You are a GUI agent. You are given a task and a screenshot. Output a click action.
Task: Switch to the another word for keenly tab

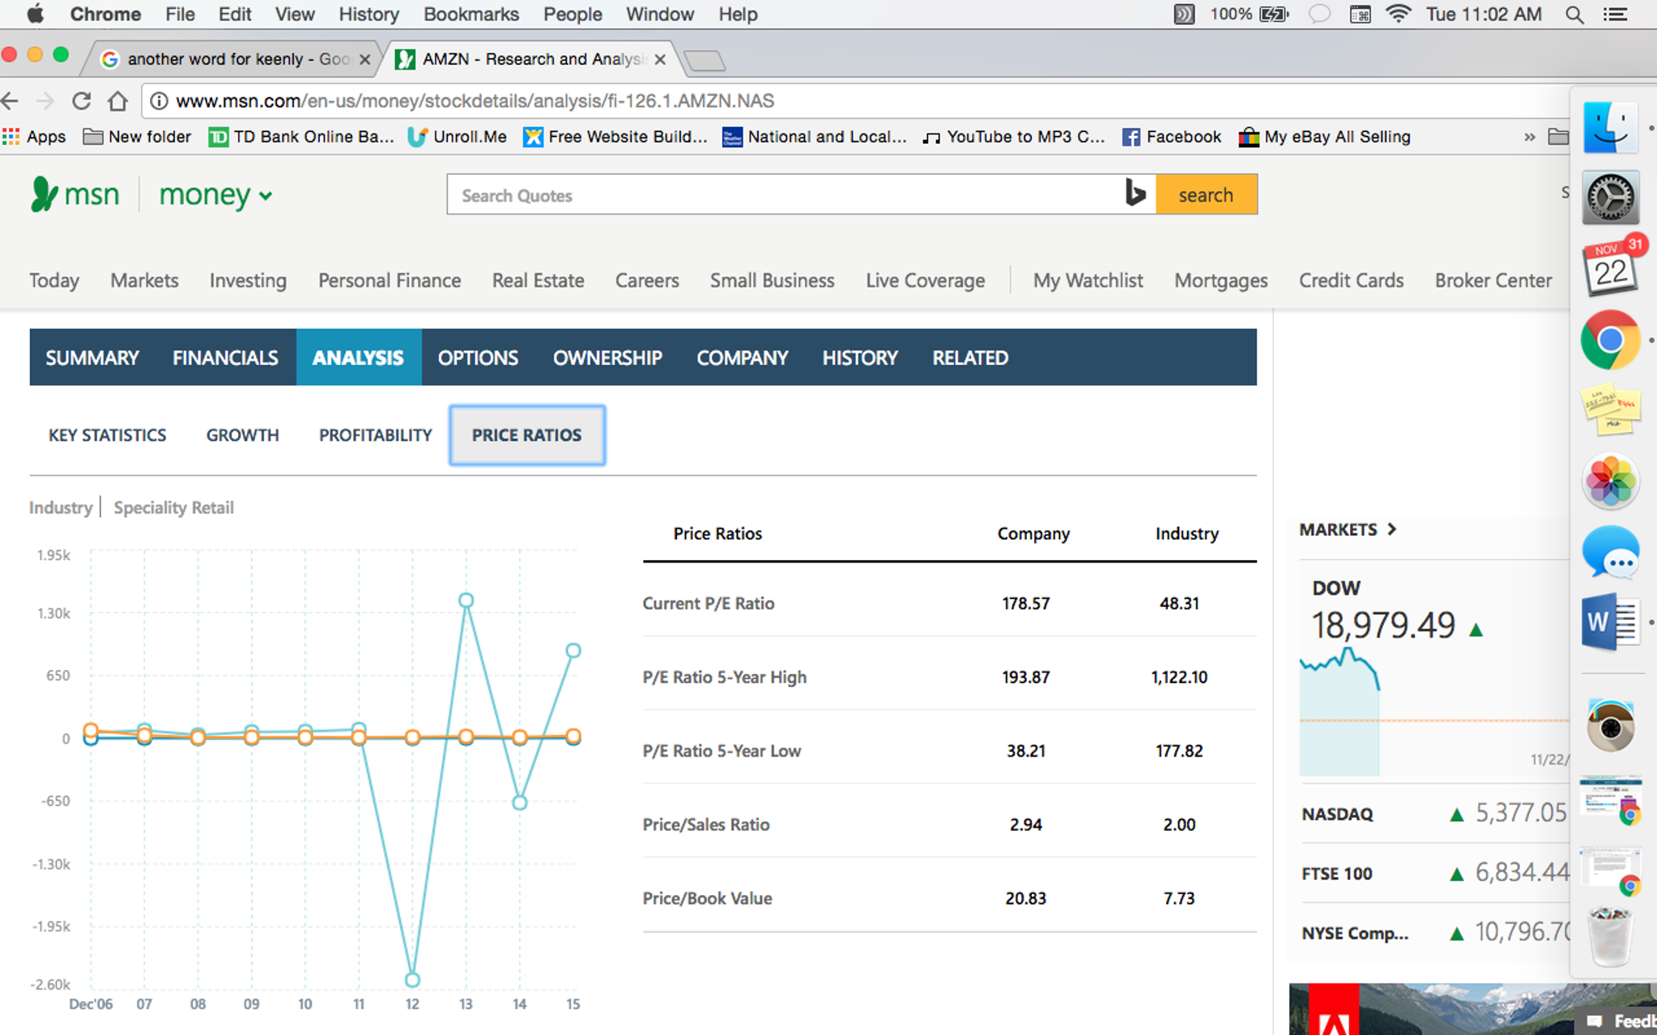[239, 59]
